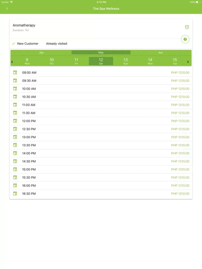Viewport: 202px width, 269px height.
Task: Show next dates with the right arrow
Action: pos(188,62)
